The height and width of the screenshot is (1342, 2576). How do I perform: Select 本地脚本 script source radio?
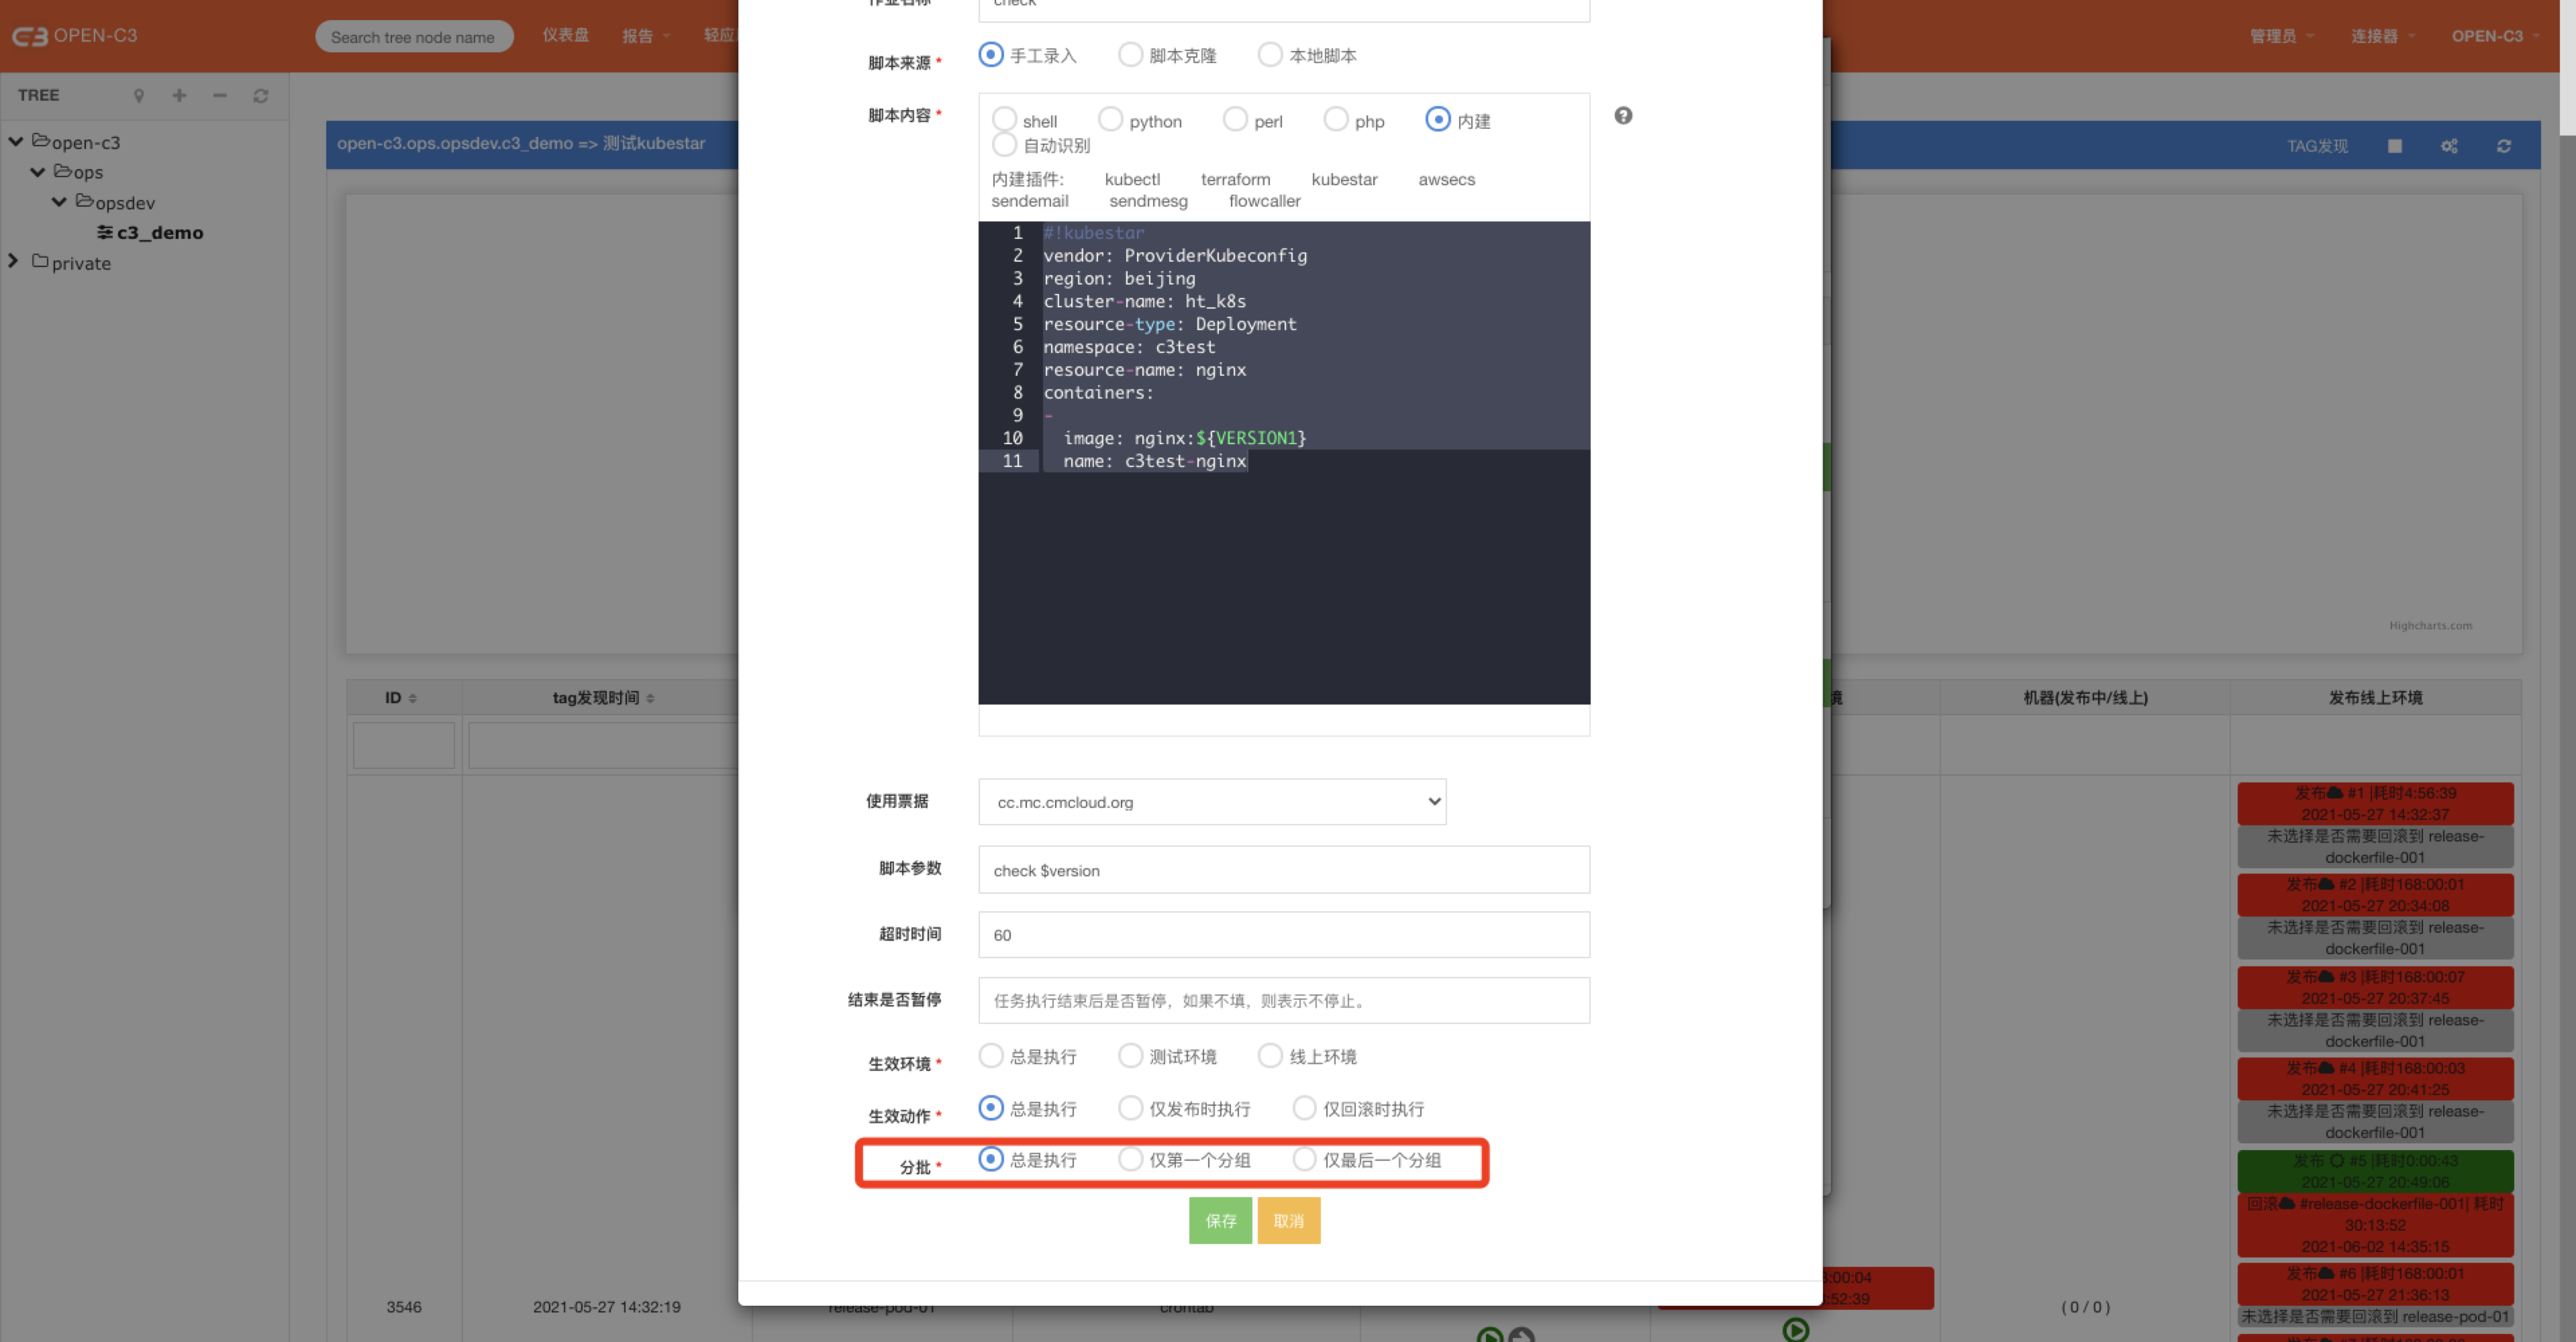click(1270, 54)
